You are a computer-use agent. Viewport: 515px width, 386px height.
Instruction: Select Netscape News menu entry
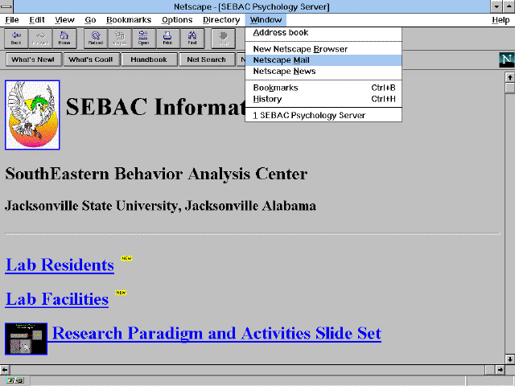coord(323,72)
